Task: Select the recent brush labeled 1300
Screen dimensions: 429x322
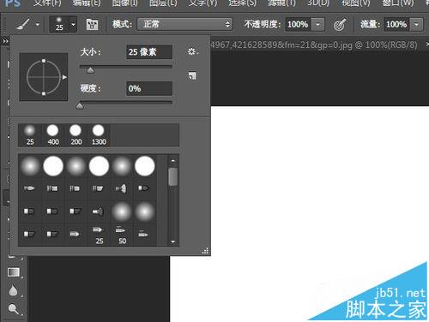Action: (x=99, y=134)
